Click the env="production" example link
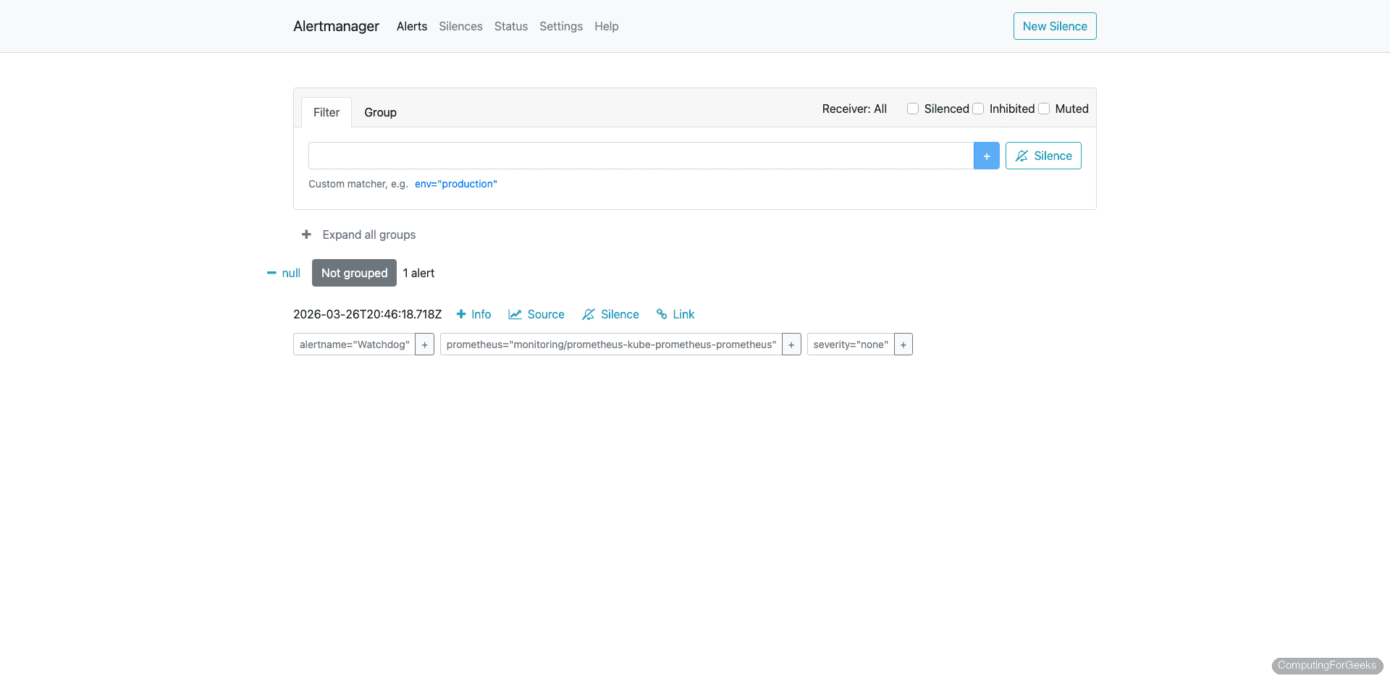The width and height of the screenshot is (1390, 681). pyautogui.click(x=455, y=184)
